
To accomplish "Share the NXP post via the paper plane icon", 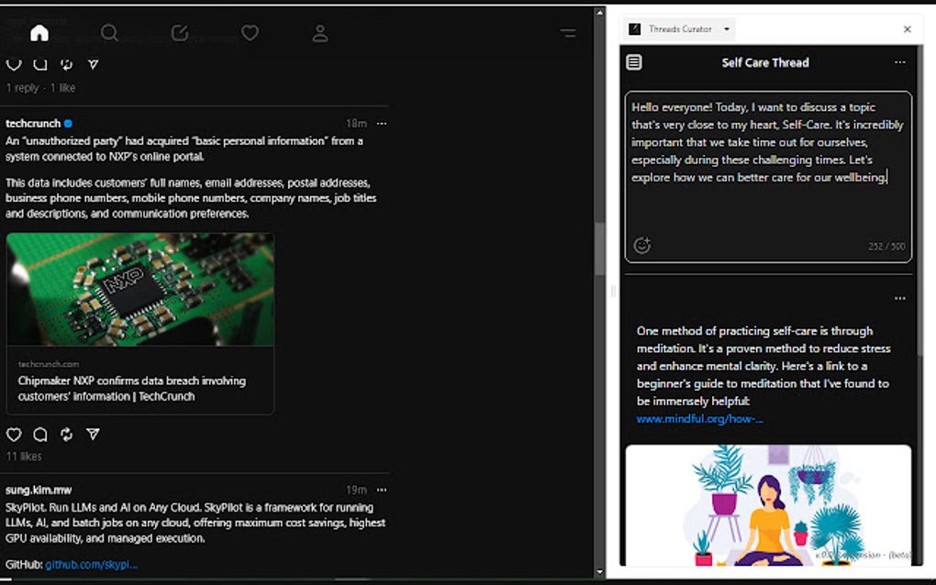I will 93,435.
